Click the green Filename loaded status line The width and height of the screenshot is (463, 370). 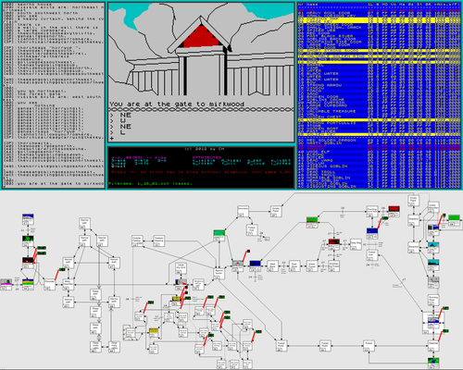[150, 183]
